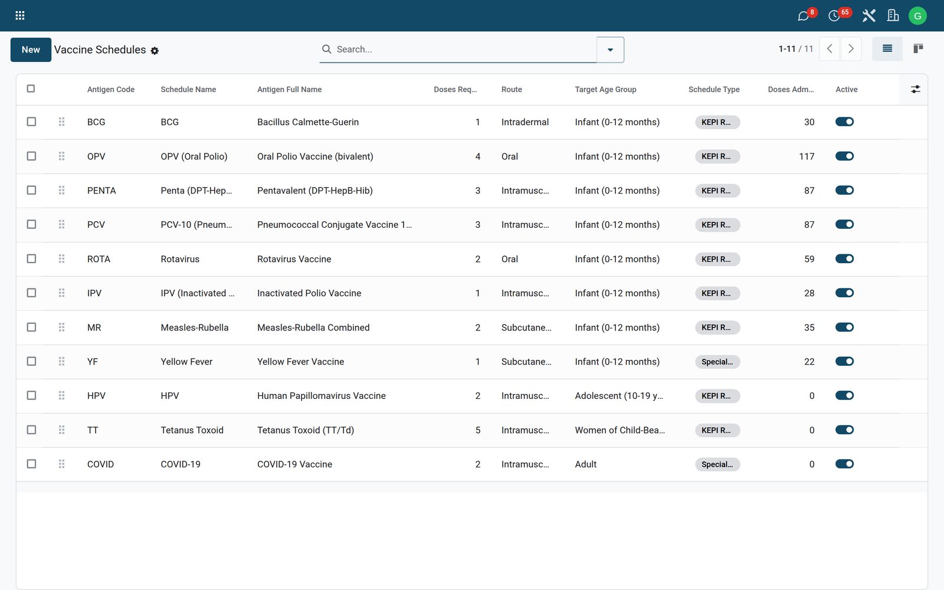The width and height of the screenshot is (944, 590).
Task: Disable the Active toggle for Tetanus Toxoid
Action: pos(844,430)
